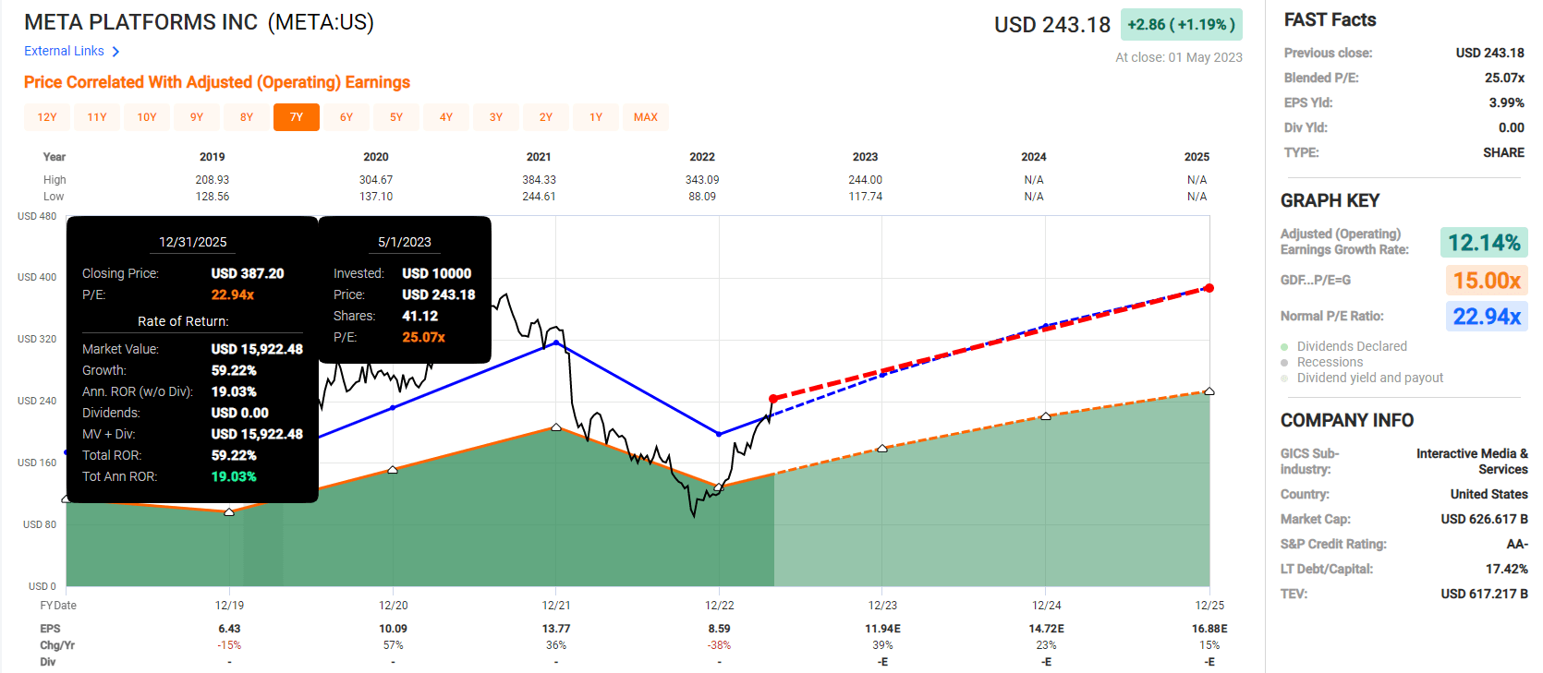Select the active 7Y time range tab
The height and width of the screenshot is (673, 1543).
[297, 117]
